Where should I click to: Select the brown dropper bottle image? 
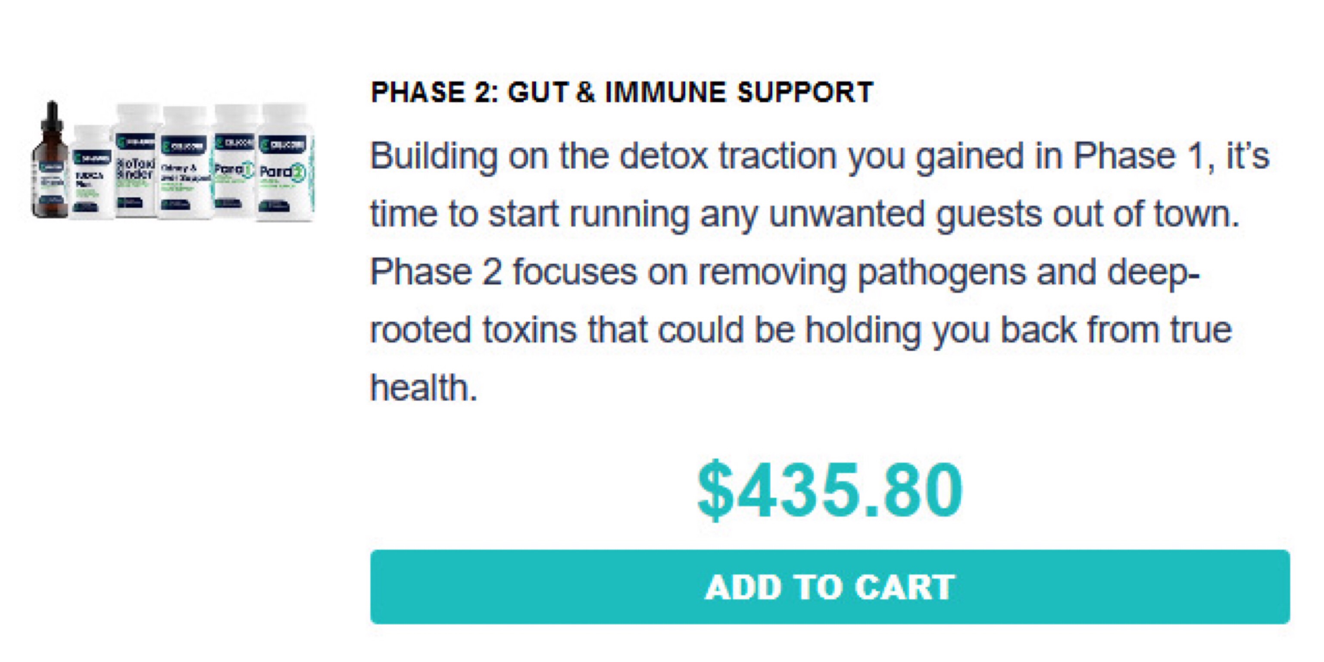[50, 159]
